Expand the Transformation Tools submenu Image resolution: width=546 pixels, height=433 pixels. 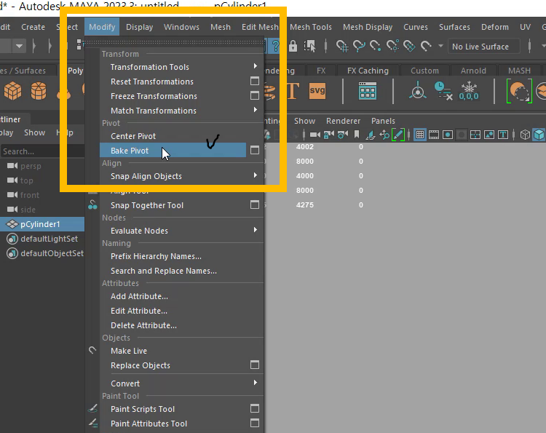(x=256, y=66)
